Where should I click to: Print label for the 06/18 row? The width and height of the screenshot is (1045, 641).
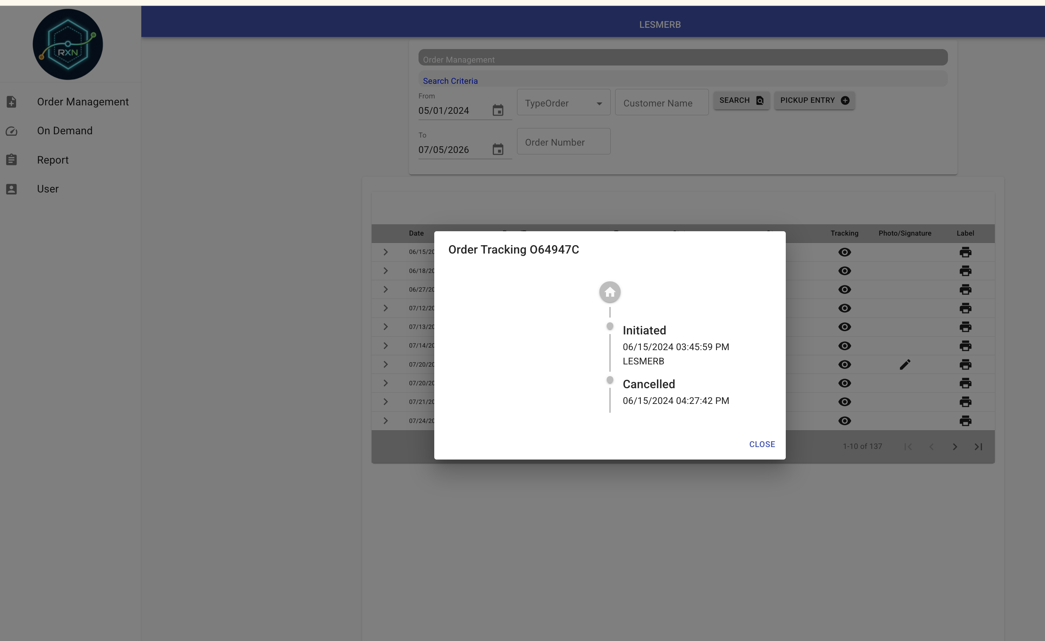965,271
